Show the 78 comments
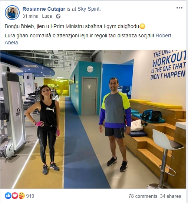 click(x=143, y=196)
